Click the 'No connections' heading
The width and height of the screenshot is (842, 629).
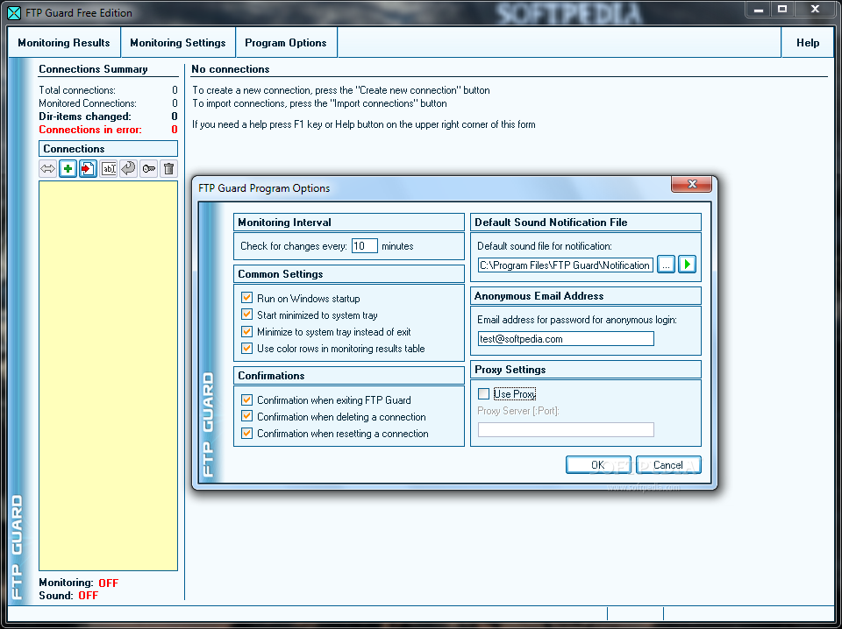pyautogui.click(x=231, y=69)
